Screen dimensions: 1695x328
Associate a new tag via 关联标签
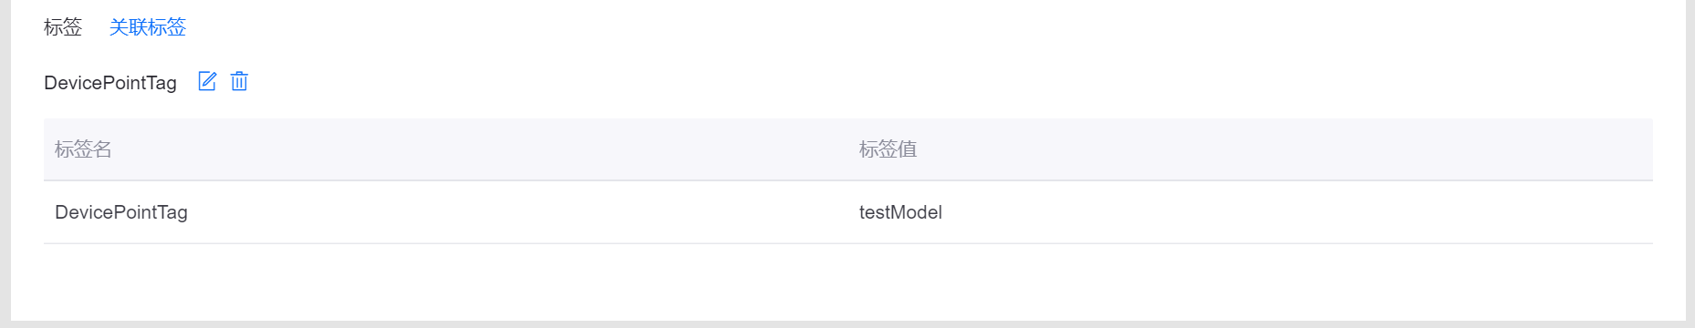(148, 27)
